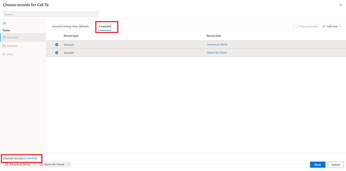Switch to Account Lookup View (default) tab
This screenshot has width=346, height=171.
pyautogui.click(x=70, y=26)
